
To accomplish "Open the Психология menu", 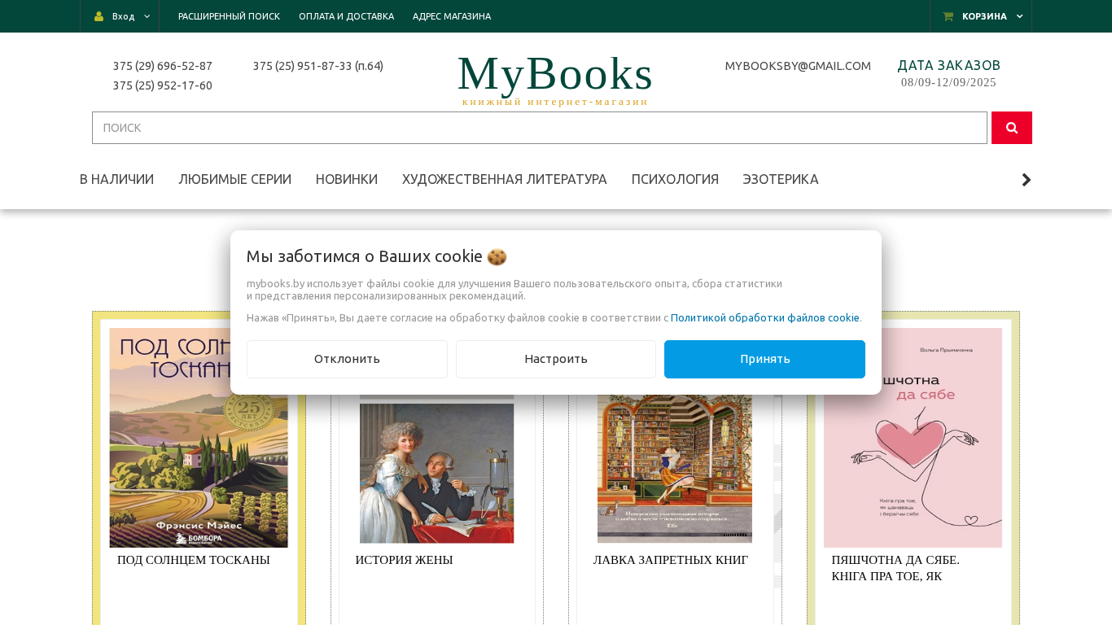I will tap(675, 179).
